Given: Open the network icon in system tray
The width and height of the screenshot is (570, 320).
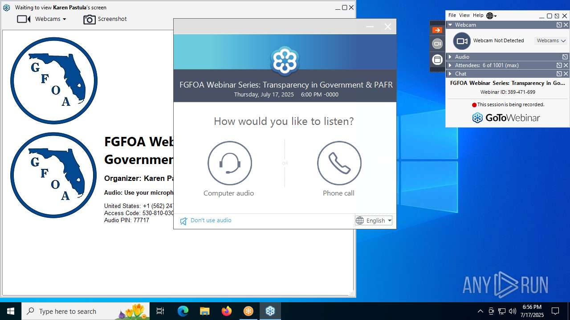Looking at the screenshot, I should tap(502, 311).
